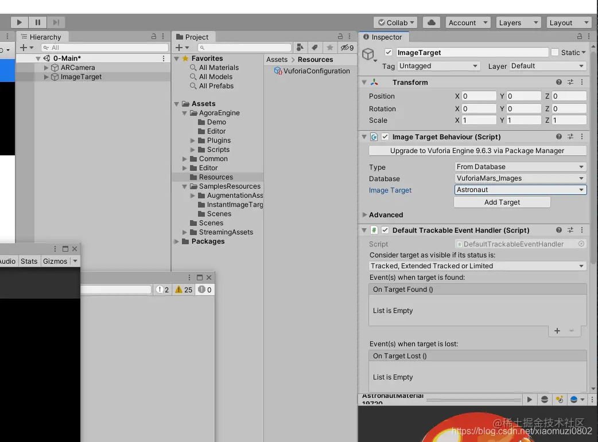Viewport: 598px width, 442px height.
Task: Click the Project favorites star icon
Action: click(x=330, y=48)
